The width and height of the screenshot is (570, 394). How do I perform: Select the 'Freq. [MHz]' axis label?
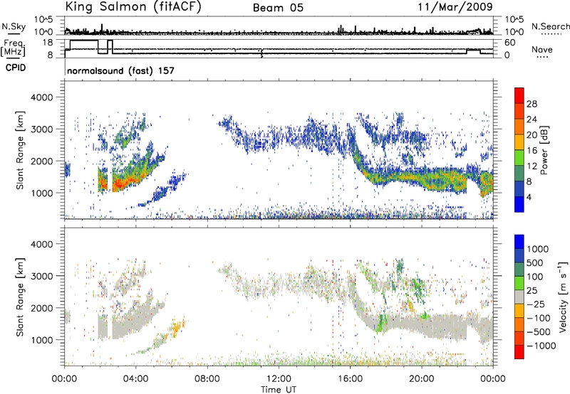pyautogui.click(x=14, y=48)
